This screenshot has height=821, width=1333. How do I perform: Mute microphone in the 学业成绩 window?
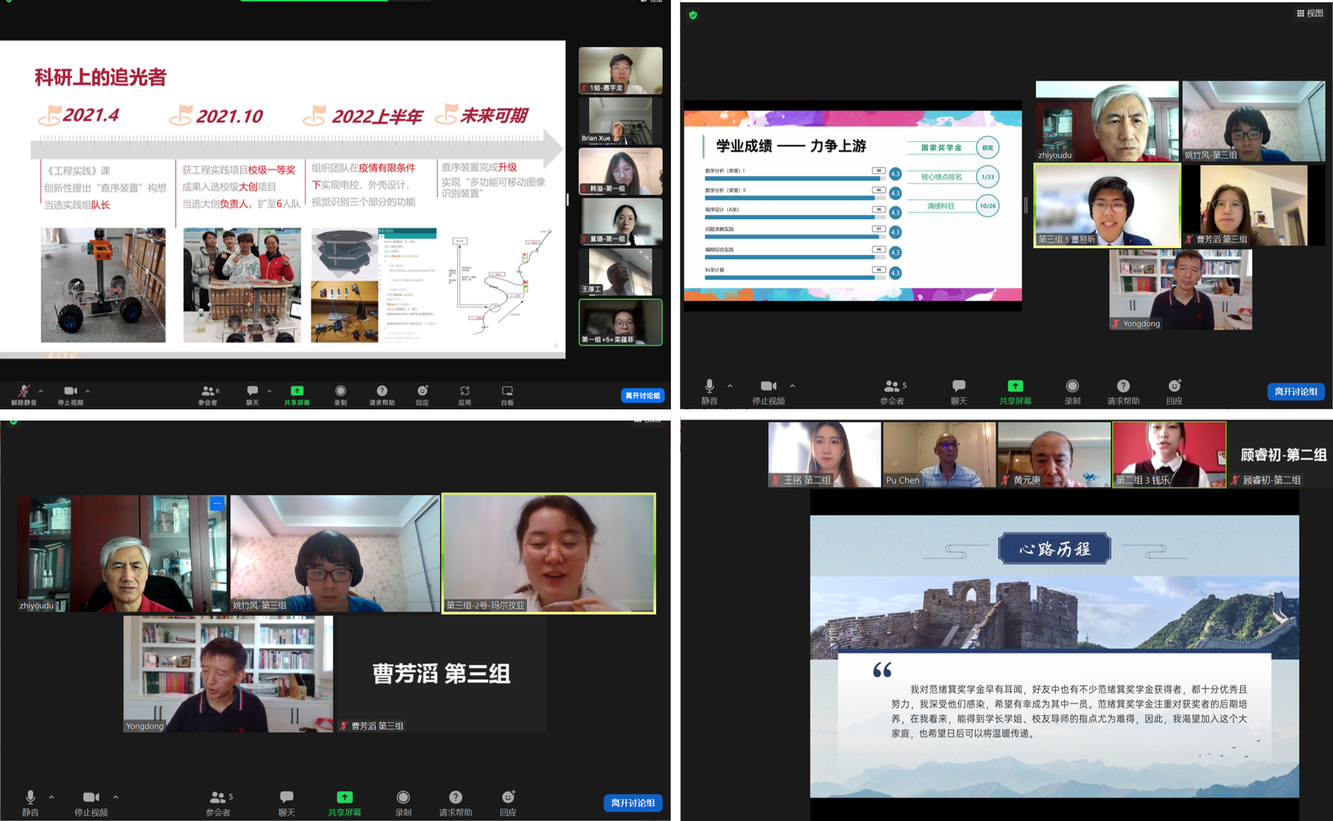(x=710, y=392)
